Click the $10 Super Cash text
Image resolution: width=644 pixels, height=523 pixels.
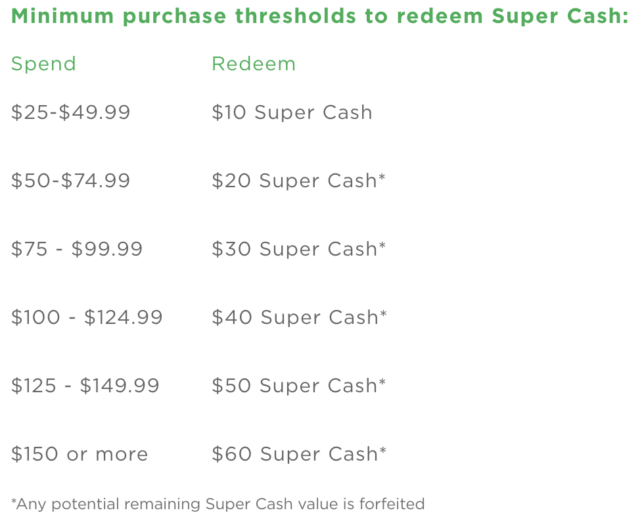[x=292, y=113]
